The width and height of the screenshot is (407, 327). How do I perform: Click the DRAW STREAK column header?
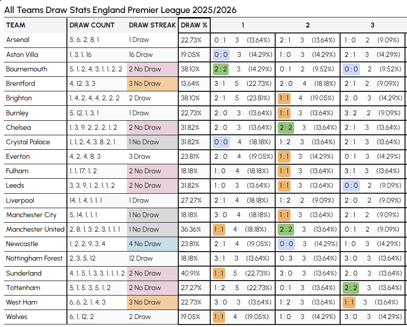tap(152, 25)
